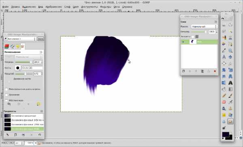
Task: Select the Text tool in the toolbox
Action: tap(230, 83)
